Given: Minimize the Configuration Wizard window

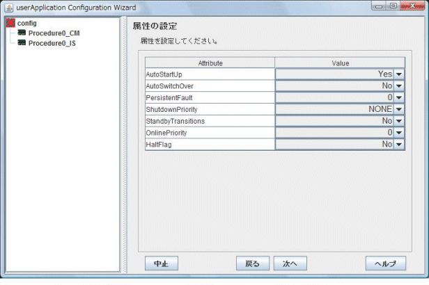Looking at the screenshot, I should pos(379,6).
